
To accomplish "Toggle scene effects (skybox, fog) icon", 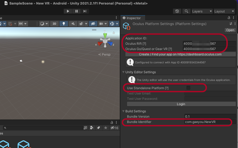I will coord(81,24).
